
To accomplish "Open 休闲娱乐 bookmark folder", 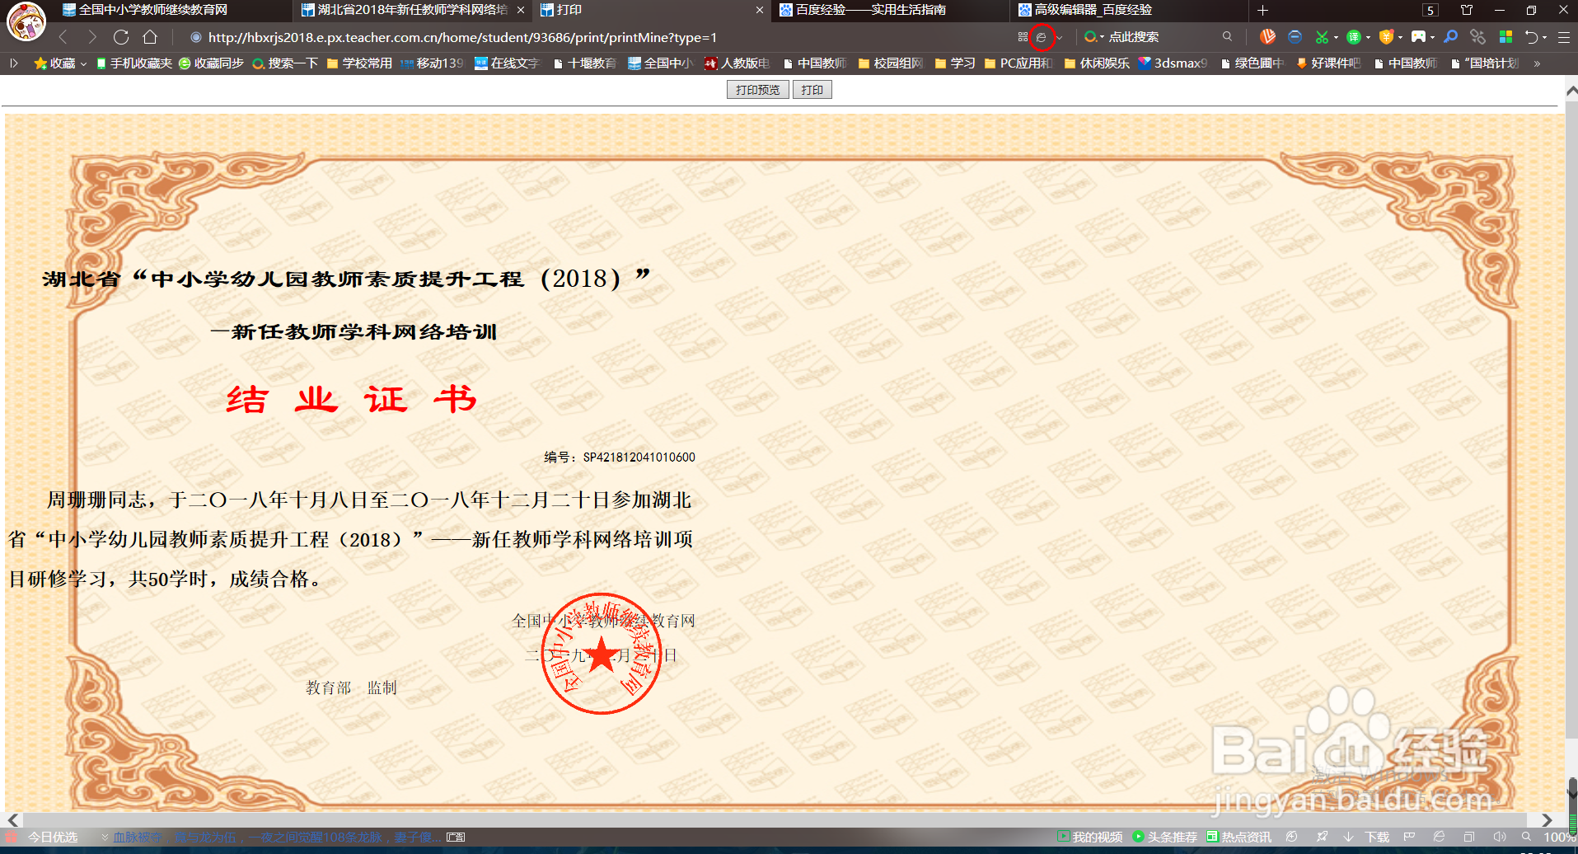I will tap(1097, 63).
